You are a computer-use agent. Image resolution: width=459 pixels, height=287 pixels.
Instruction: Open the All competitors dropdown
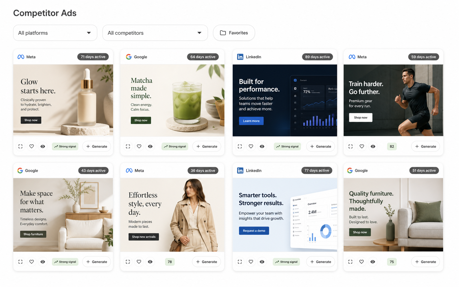point(155,33)
